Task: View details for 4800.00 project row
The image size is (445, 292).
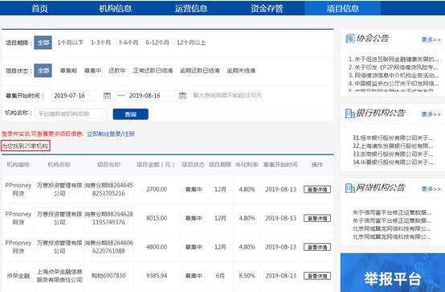Action: [317, 247]
